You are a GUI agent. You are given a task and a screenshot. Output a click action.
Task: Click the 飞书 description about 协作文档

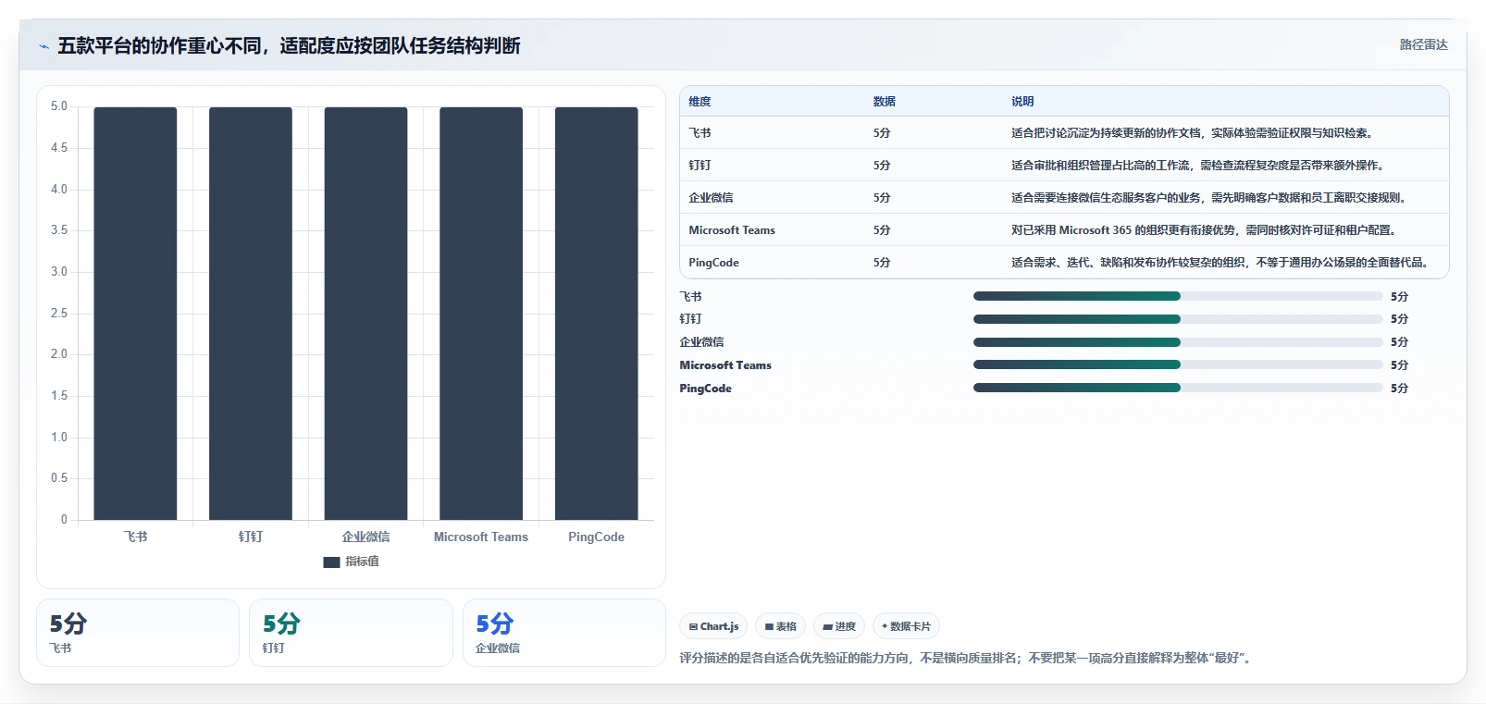(1195, 133)
